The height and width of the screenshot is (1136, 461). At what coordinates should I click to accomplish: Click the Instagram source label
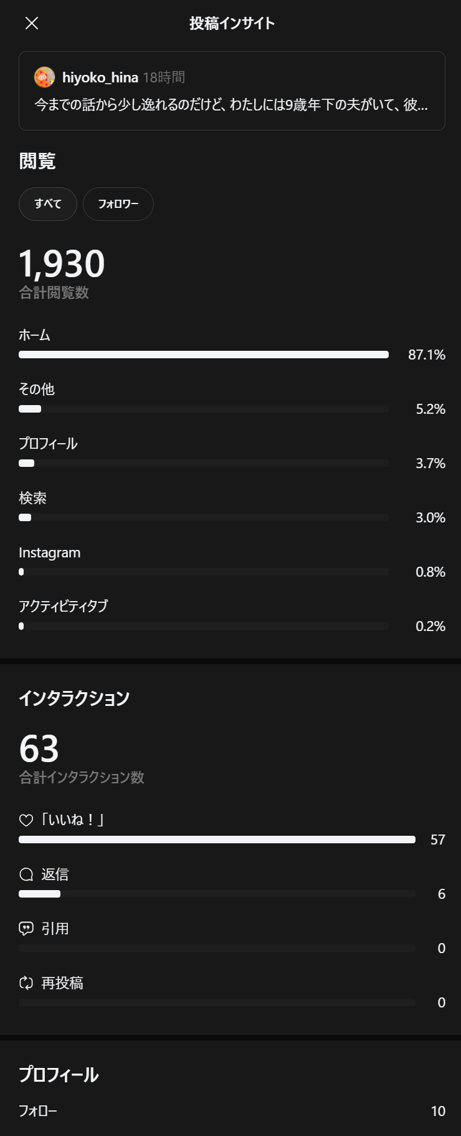[x=50, y=552]
